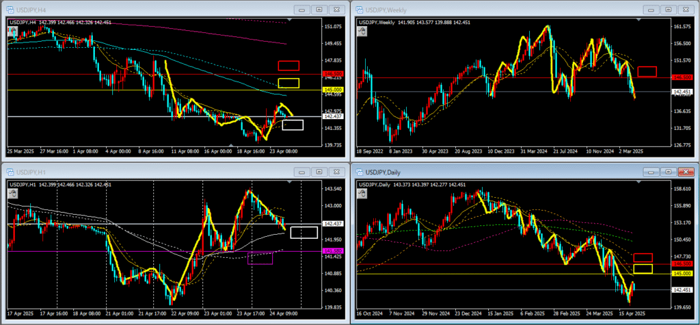Click red 146.500 price label on Weekly chart
The height and width of the screenshot is (325, 700).
pos(682,77)
